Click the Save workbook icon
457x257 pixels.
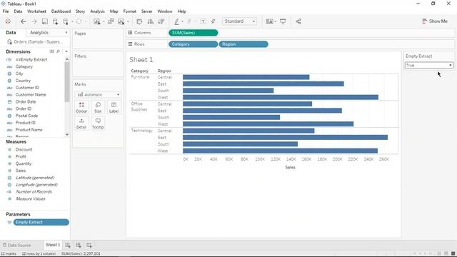click(44, 21)
